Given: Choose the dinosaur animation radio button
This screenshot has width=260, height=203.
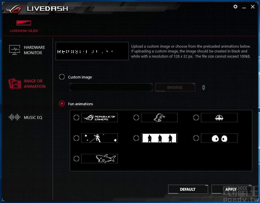Looking at the screenshot, I should [x=136, y=117].
